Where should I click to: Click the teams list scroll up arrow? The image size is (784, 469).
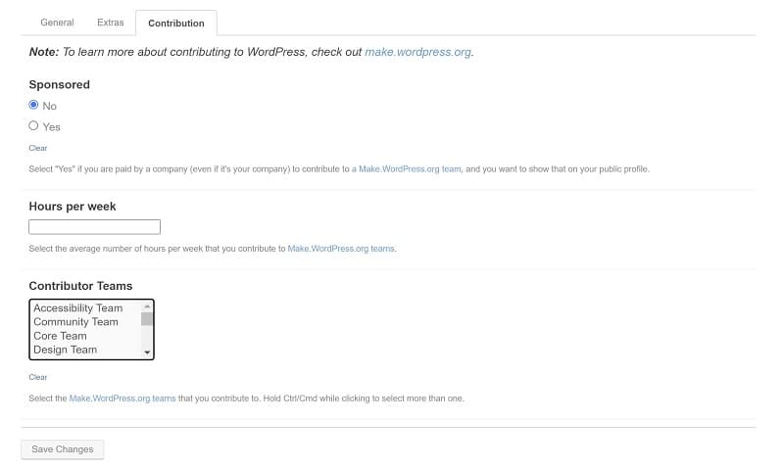[x=147, y=306]
